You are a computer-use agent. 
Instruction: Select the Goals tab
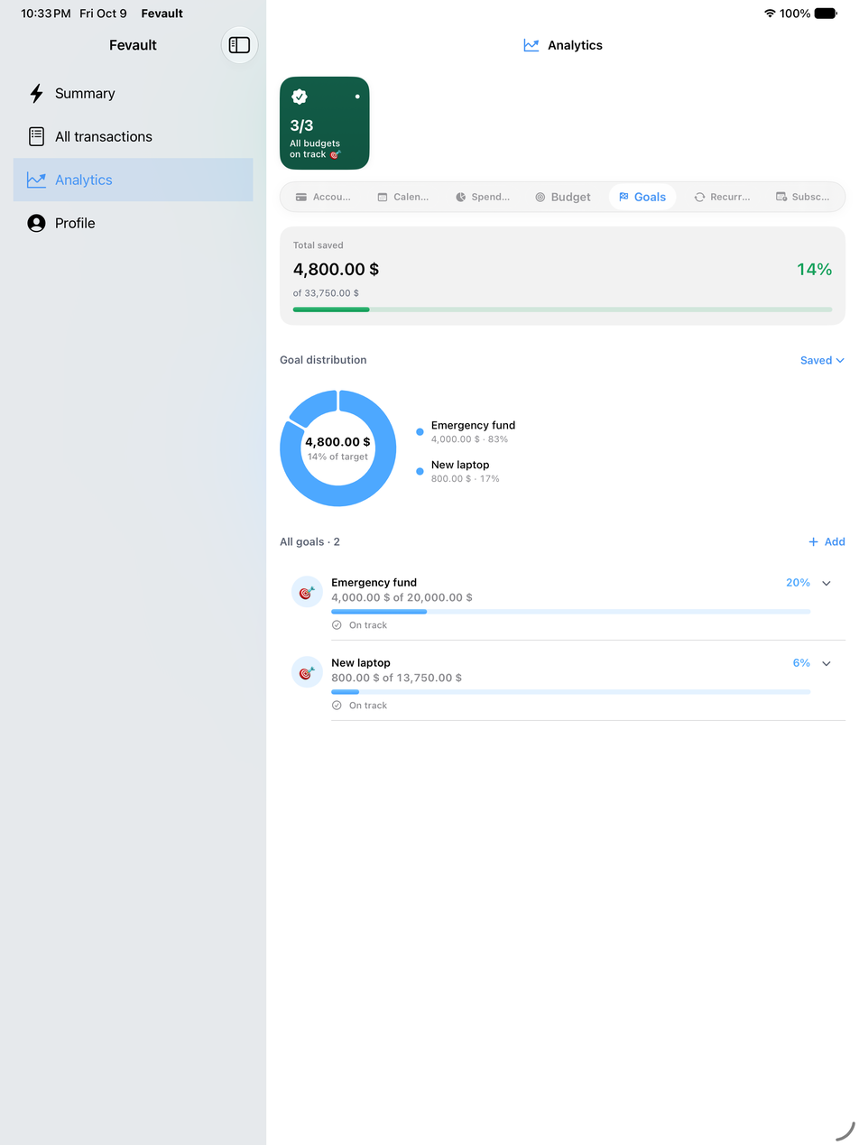[x=642, y=197]
